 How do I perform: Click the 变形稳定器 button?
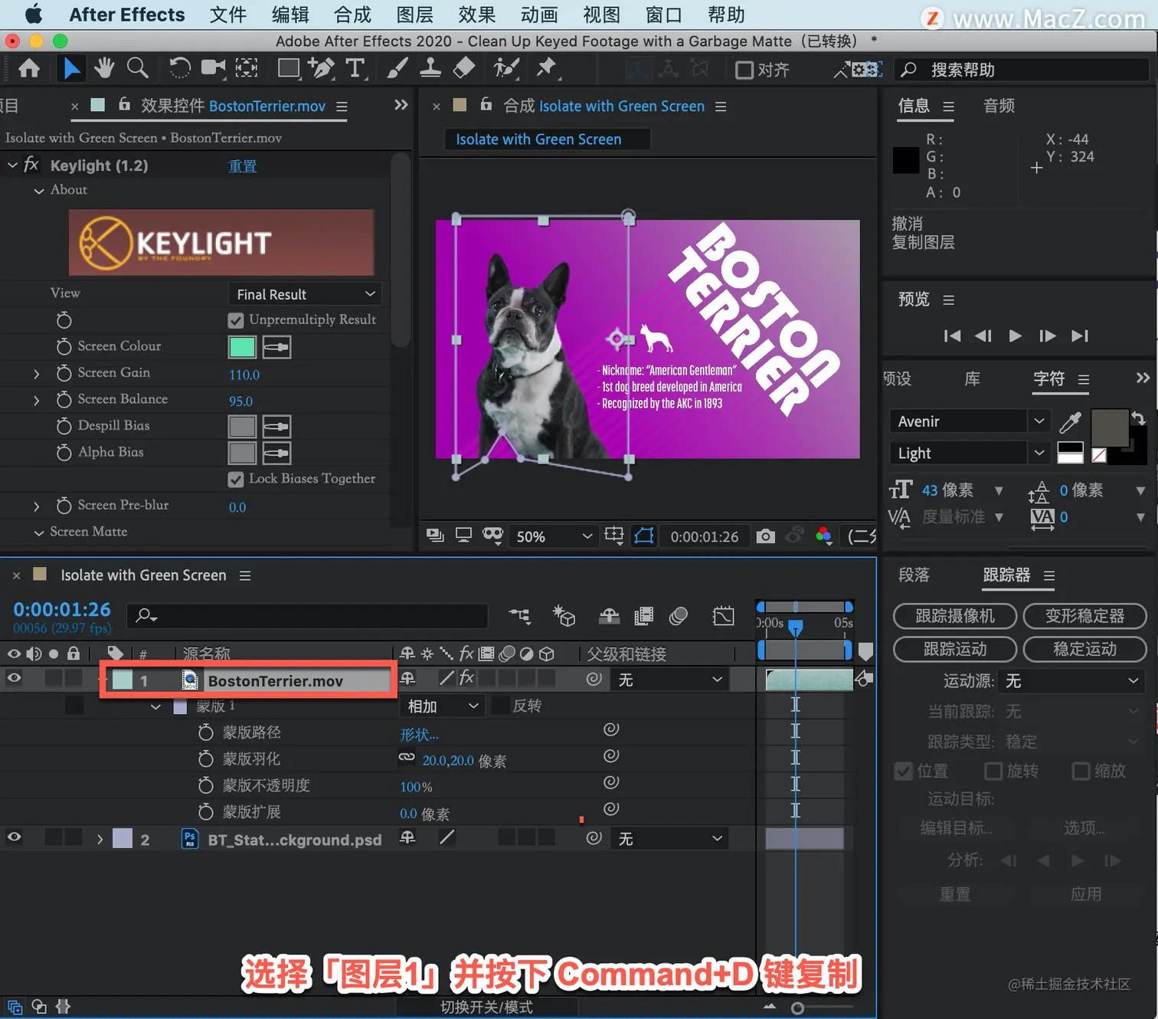click(x=1084, y=616)
